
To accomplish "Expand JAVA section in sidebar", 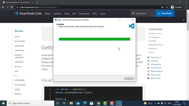I will point(17,71).
